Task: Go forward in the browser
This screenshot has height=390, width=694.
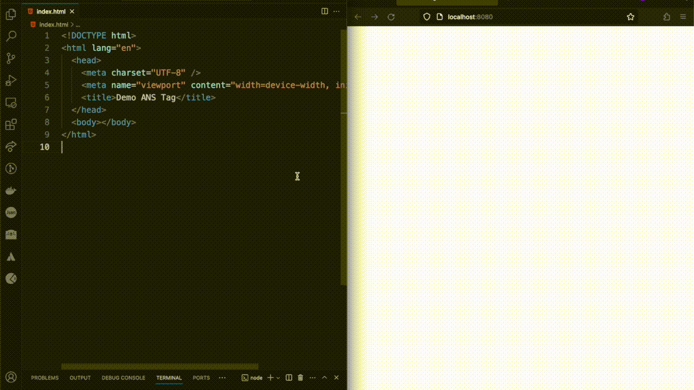Action: click(x=375, y=17)
